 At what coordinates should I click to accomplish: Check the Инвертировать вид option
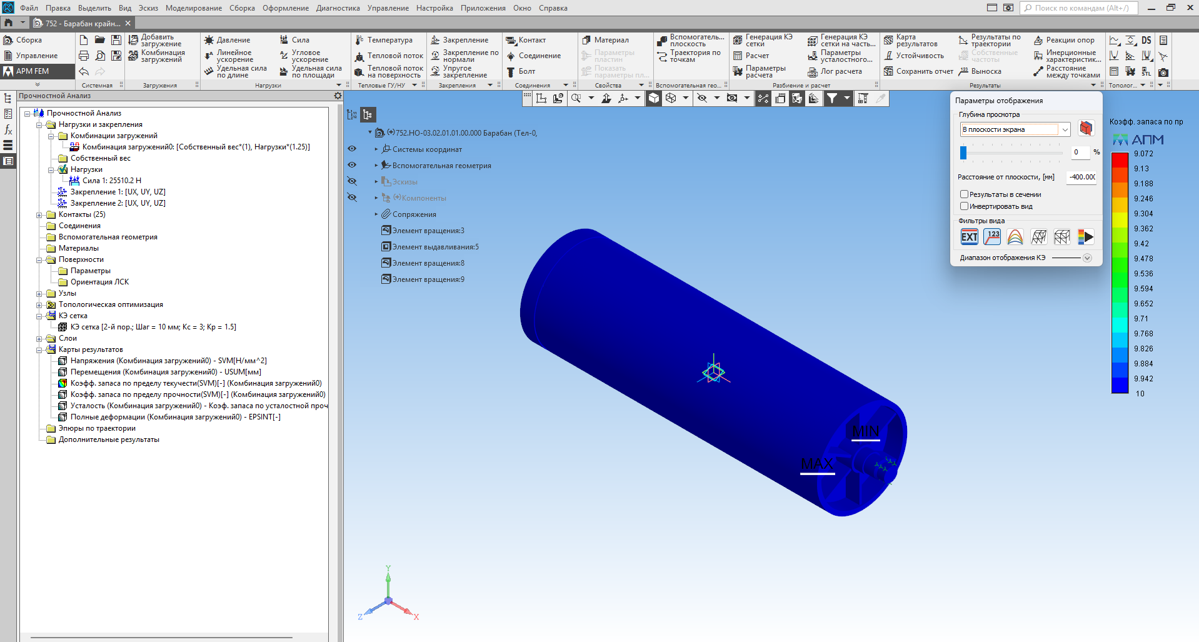(x=964, y=206)
